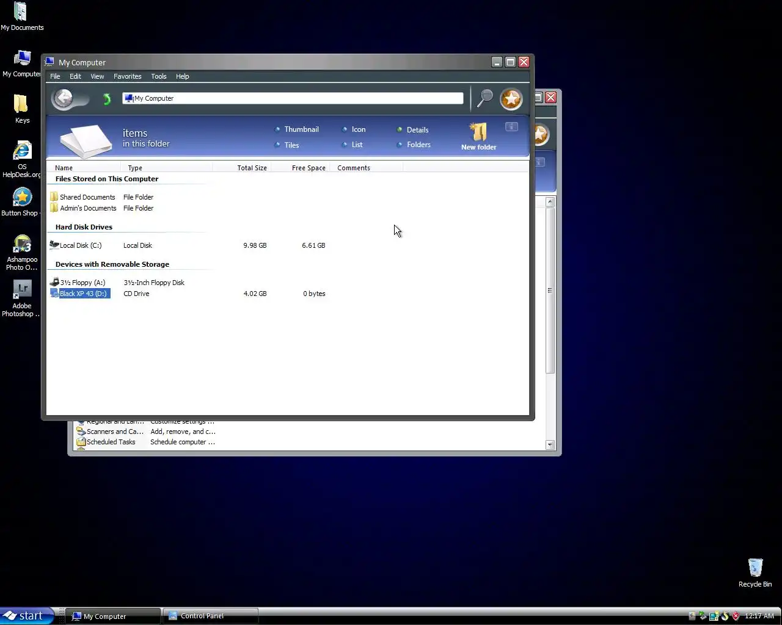Select Scheduled Tasks in Control Panel window
The height and width of the screenshot is (625, 782).
106,442
